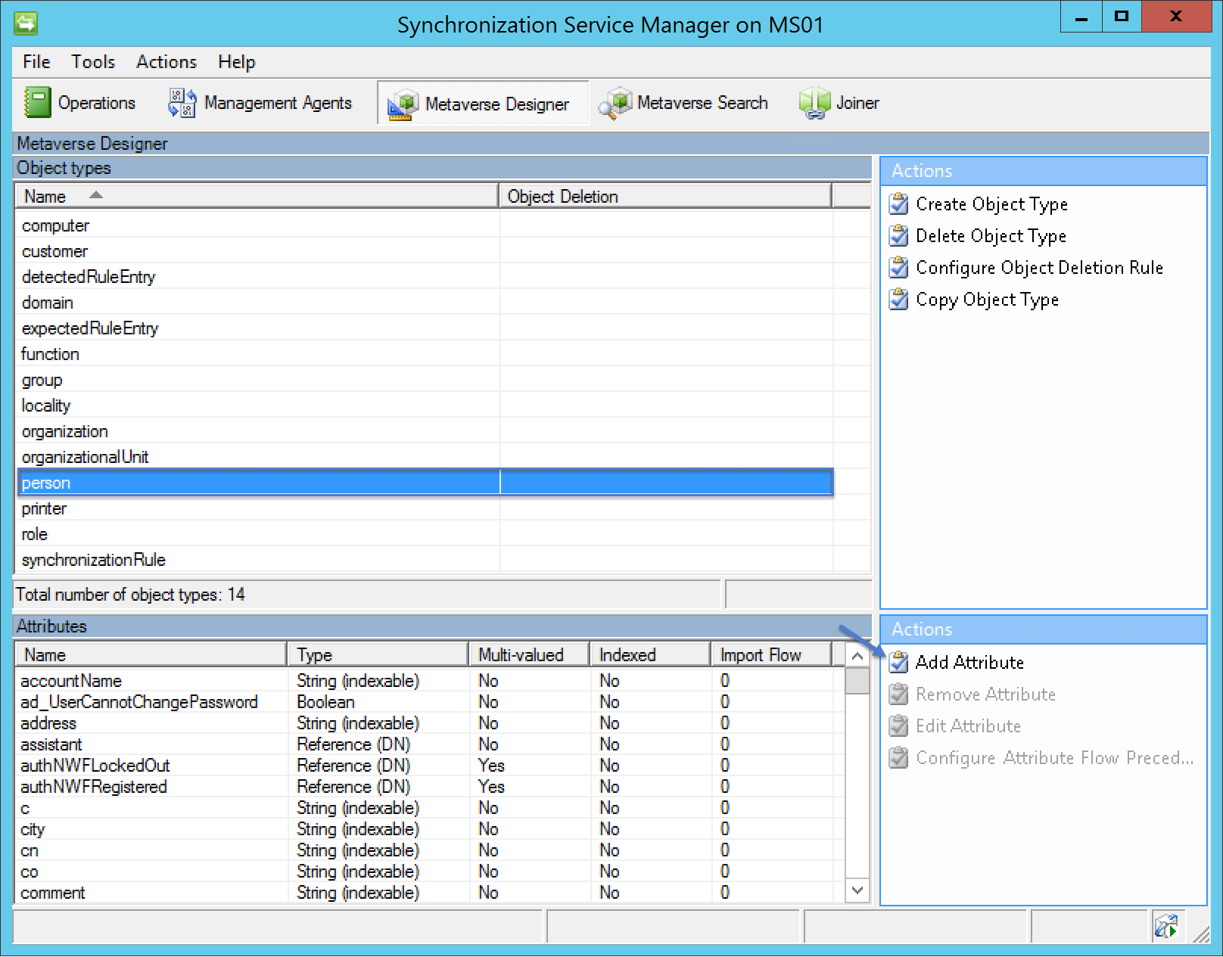Open the Management Agents icon
The image size is (1223, 957).
(182, 103)
